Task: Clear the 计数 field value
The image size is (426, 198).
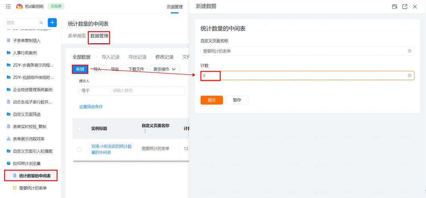Action: [x=409, y=76]
